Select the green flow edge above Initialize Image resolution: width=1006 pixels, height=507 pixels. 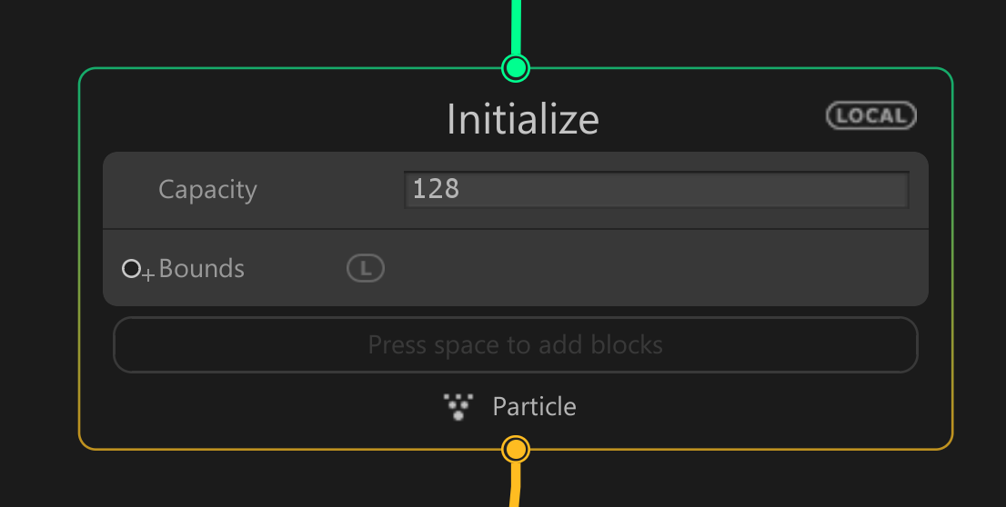tap(517, 25)
